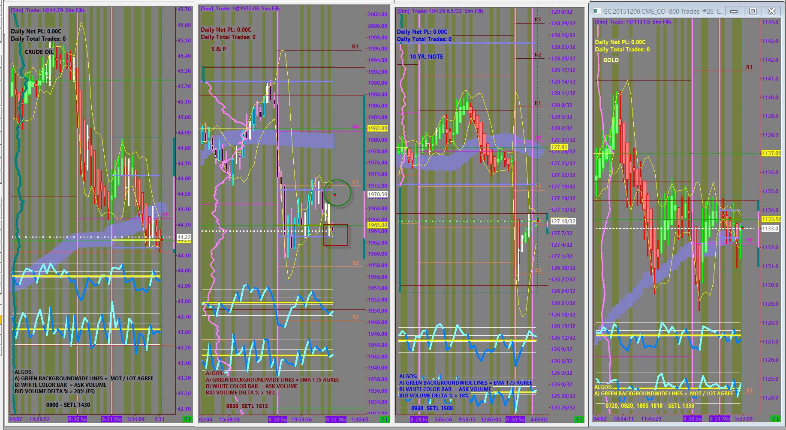Viewport: 786px width, 430px height.
Task: Click the green '7 L' box in 10 Yr. Note chart
Action: tap(579, 419)
